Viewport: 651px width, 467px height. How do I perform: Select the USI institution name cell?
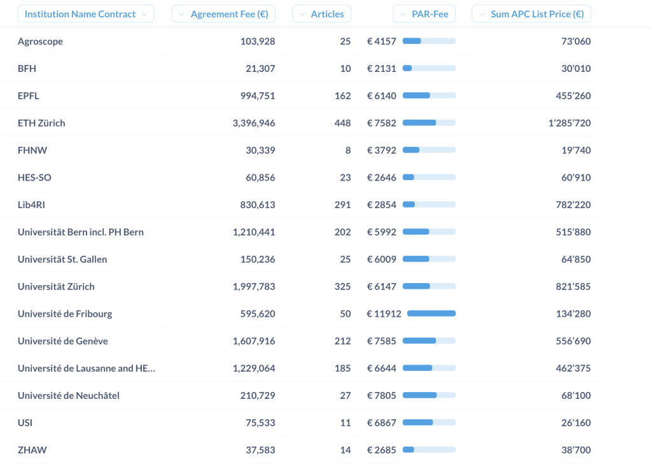coord(25,422)
